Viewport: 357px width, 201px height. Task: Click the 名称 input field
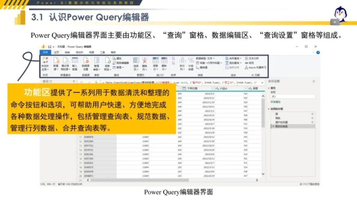coord(293,97)
